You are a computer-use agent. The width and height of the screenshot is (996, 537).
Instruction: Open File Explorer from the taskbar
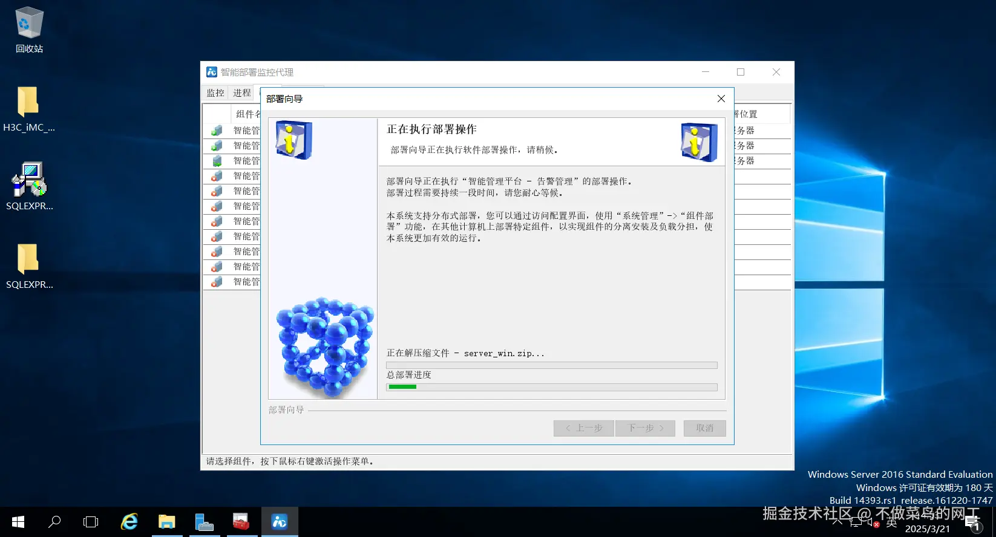167,522
